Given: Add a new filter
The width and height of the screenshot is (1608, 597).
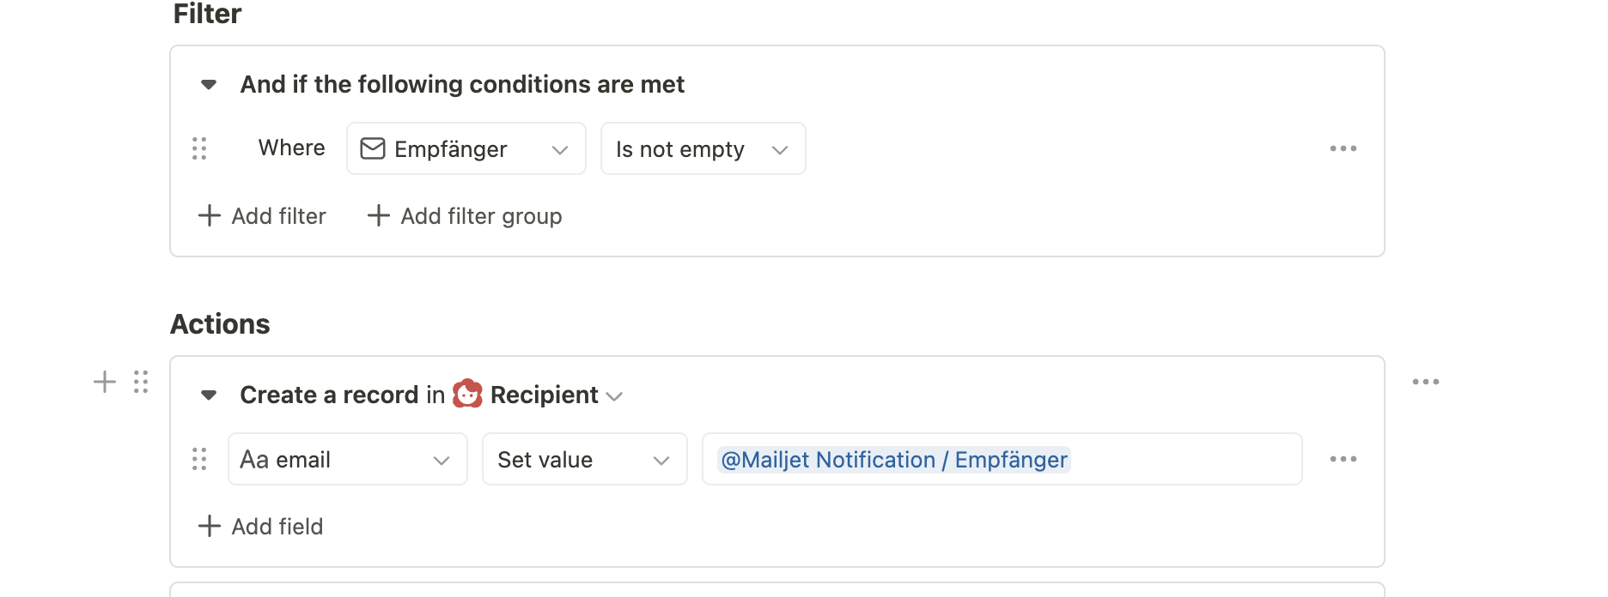Looking at the screenshot, I should [x=262, y=216].
